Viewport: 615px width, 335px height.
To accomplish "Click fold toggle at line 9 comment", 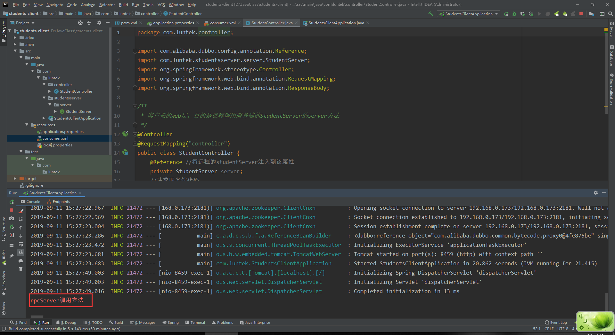I will (135, 106).
